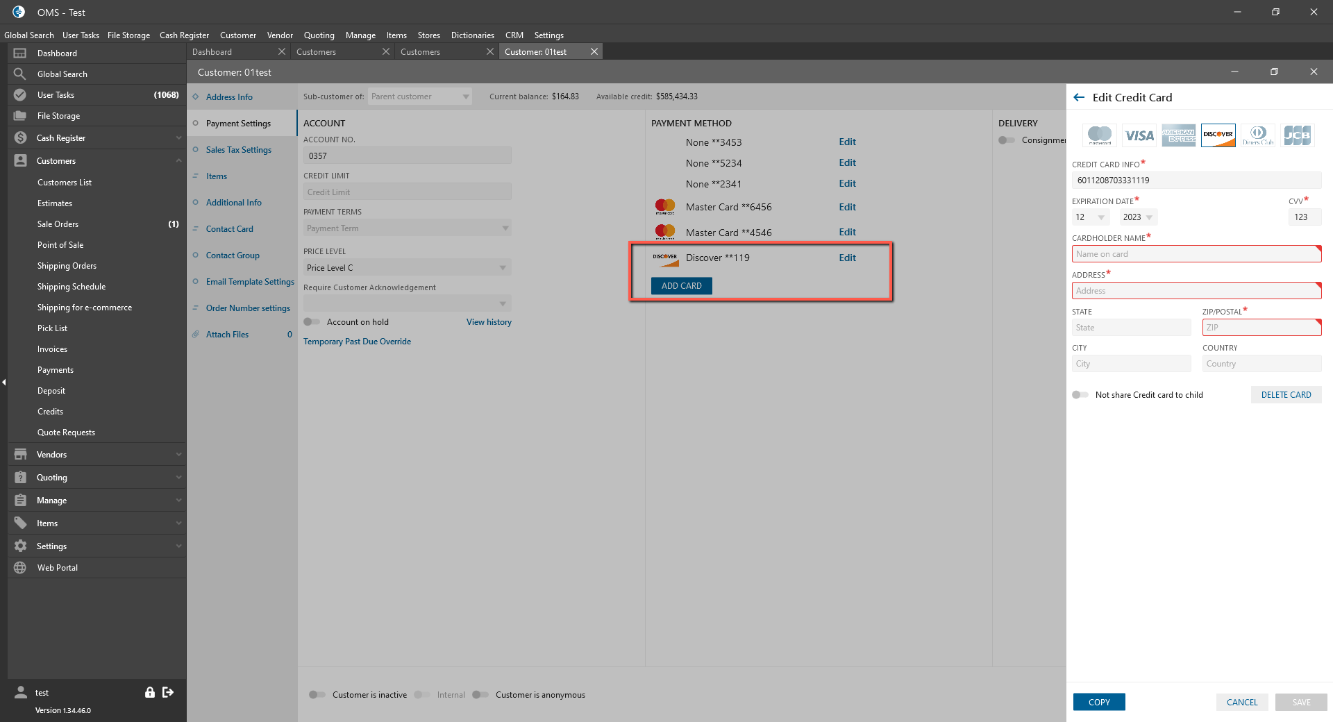Select the Mastercard card type logo
Screen dimensions: 1333x722
(1100, 135)
